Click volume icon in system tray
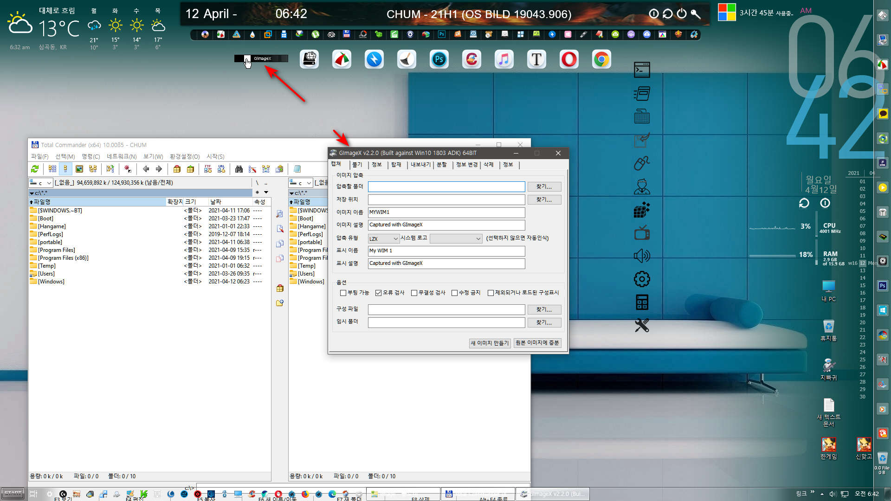891x501 pixels. pos(833,494)
